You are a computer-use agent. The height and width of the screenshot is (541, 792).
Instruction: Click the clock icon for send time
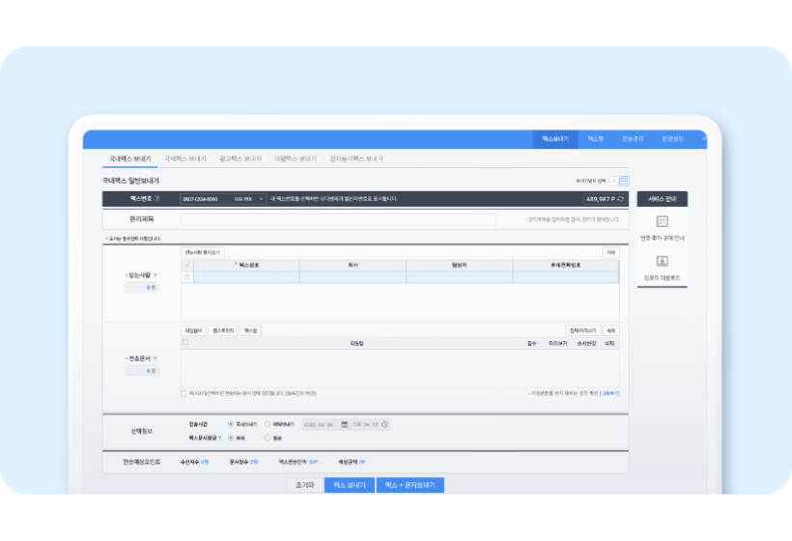pos(384,424)
